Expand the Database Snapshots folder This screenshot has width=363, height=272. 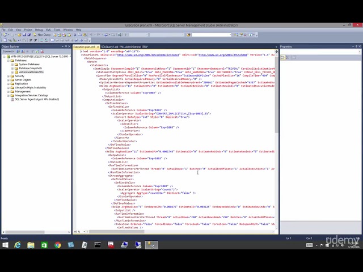12,68
